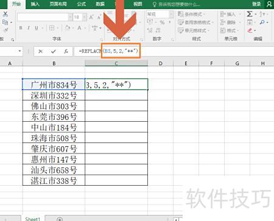Open 条件格式 conditional formatting menu
The width and height of the screenshot is (274, 221).
(x=191, y=14)
